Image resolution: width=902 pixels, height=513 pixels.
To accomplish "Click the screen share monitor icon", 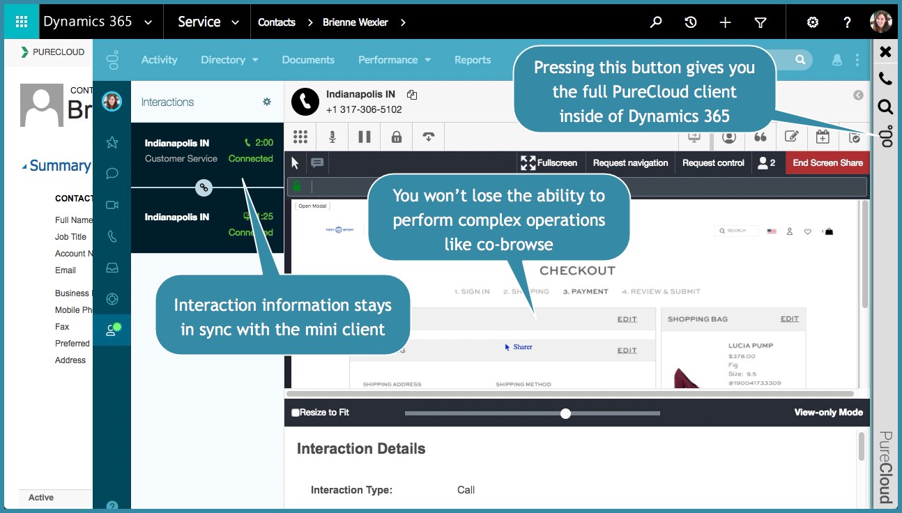I will (694, 137).
